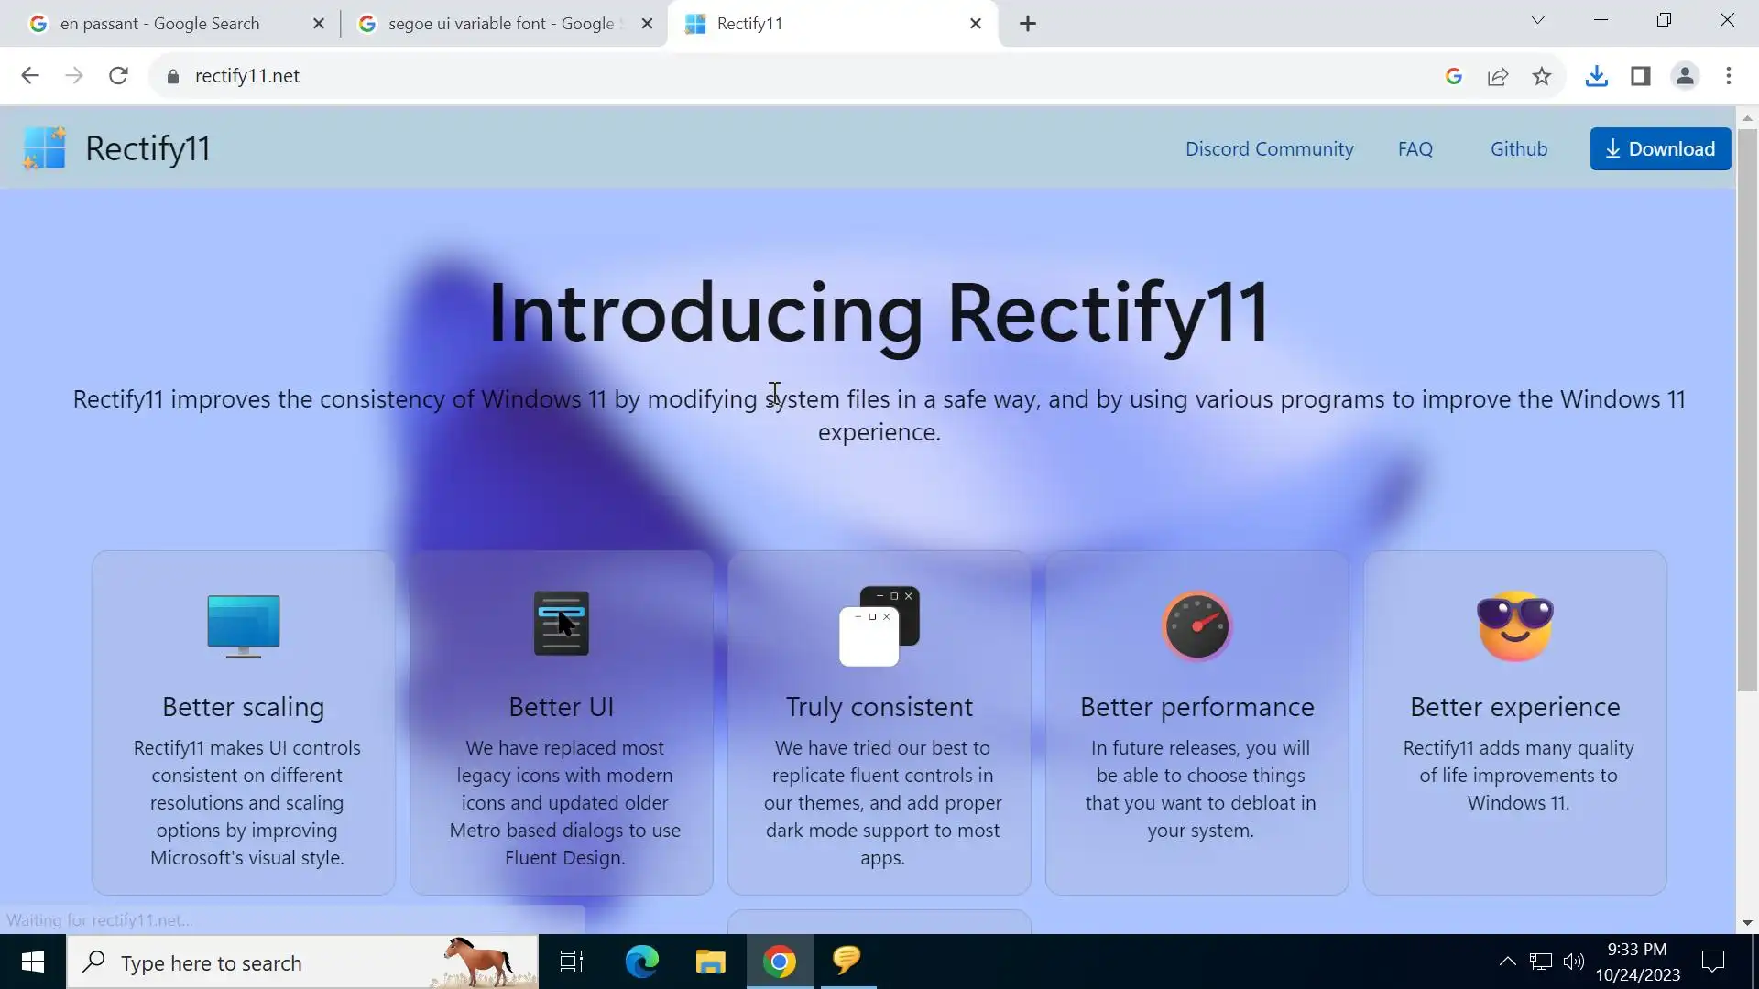The width and height of the screenshot is (1759, 989).
Task: Click the page vertical scrollbar thumb
Action: point(1747,409)
